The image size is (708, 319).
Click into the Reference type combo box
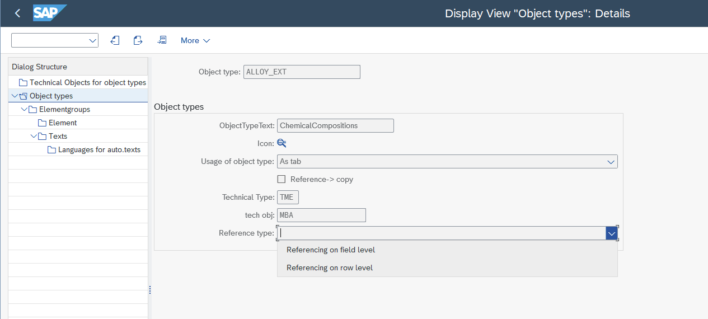[x=441, y=233]
